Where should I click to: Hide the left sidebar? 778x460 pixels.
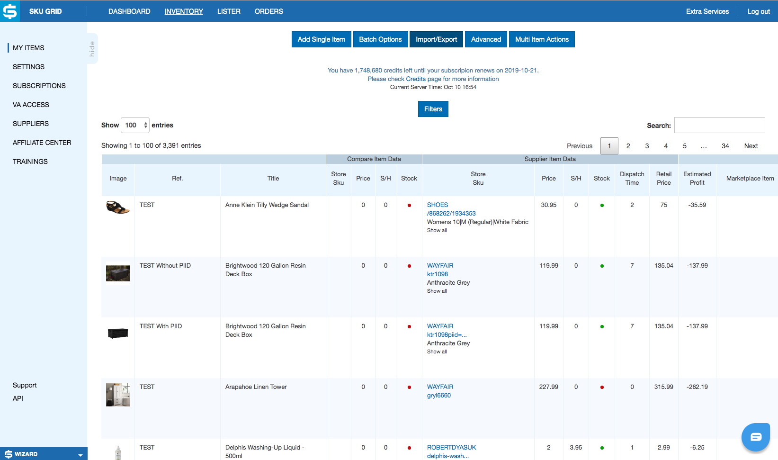pos(92,48)
